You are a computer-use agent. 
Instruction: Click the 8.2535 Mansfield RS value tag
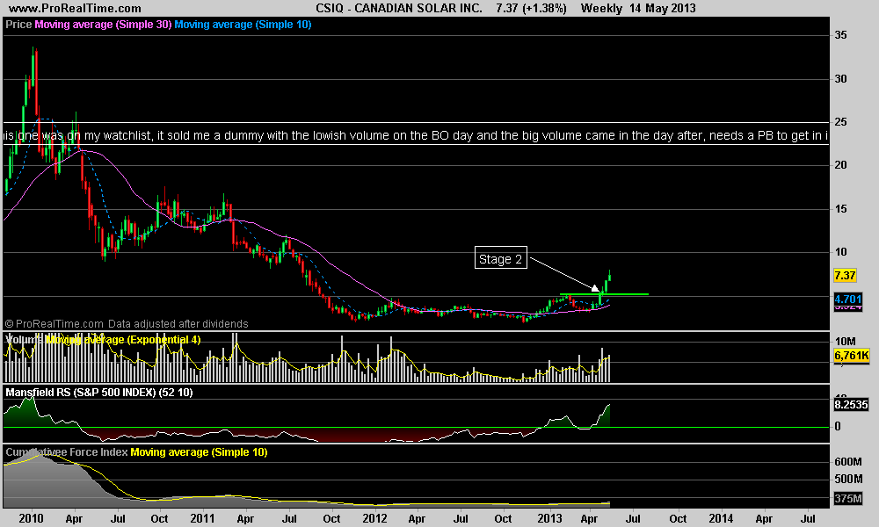click(851, 404)
